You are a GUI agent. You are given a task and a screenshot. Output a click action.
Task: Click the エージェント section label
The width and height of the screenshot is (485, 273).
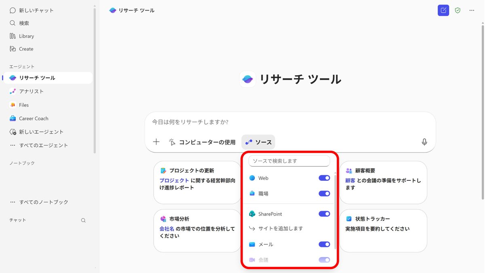tap(22, 66)
